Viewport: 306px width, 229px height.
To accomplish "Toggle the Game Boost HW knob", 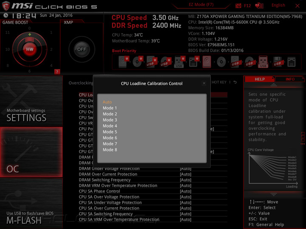I will click(30, 49).
